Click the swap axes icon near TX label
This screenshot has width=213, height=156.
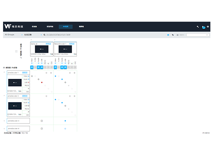pos(21,58)
